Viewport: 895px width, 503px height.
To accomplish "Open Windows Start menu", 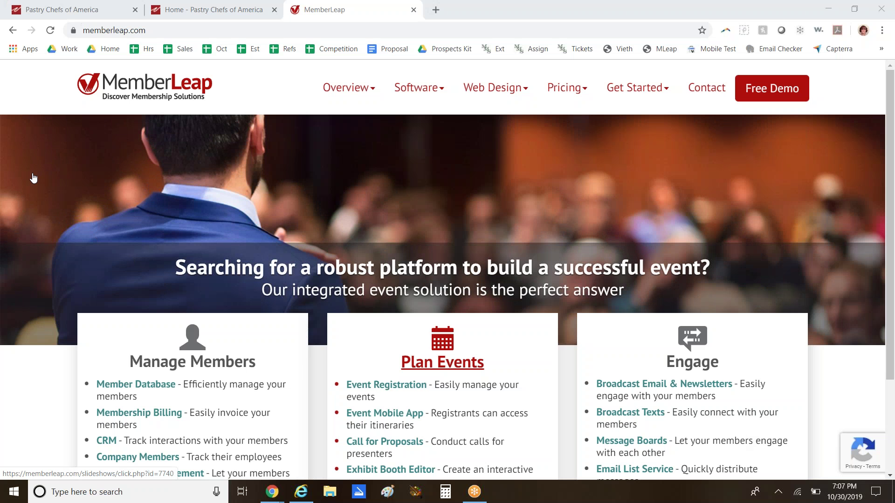I will (14, 491).
